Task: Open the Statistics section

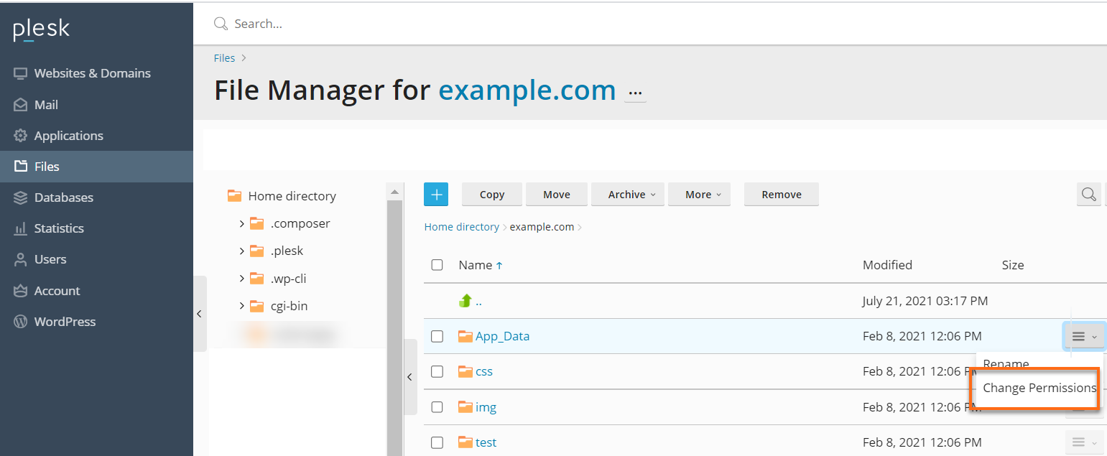Action: [x=62, y=228]
